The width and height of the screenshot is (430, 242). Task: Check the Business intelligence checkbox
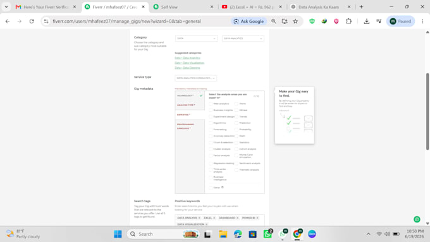pos(211,178)
